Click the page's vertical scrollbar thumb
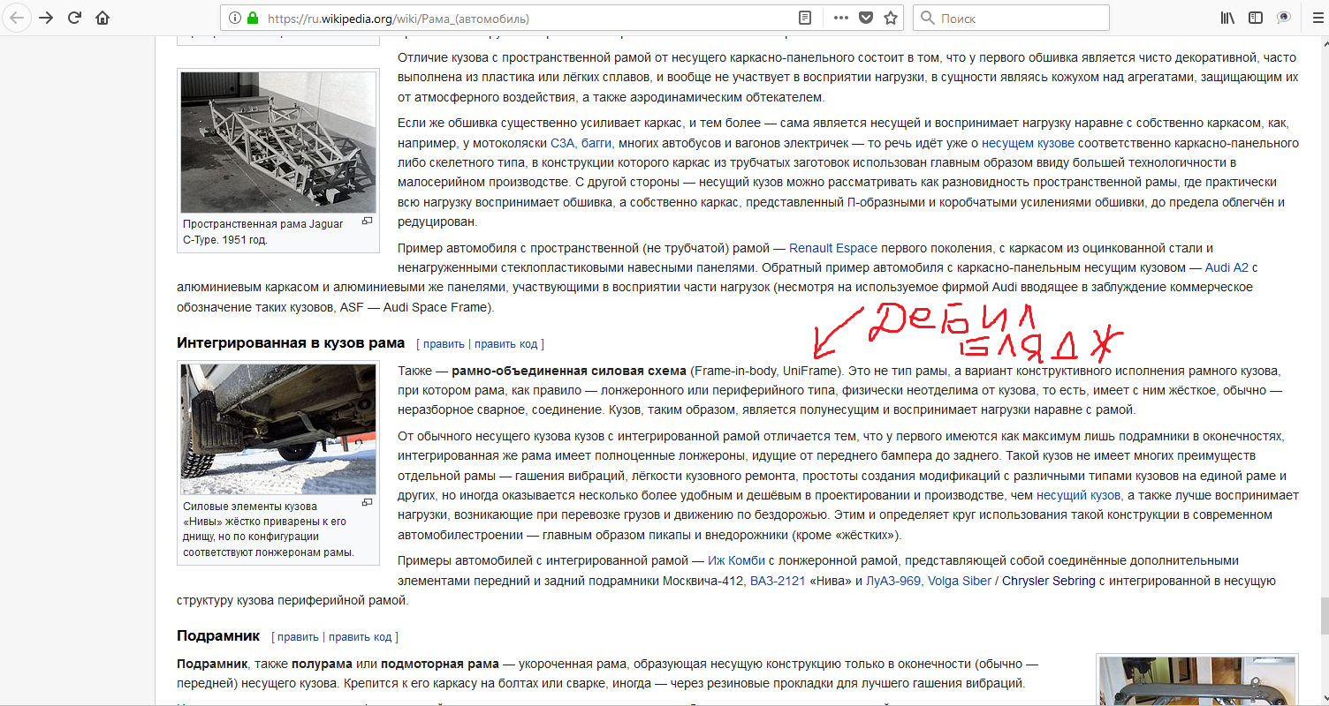Screen dimensions: 1329x706 (x=1324, y=615)
